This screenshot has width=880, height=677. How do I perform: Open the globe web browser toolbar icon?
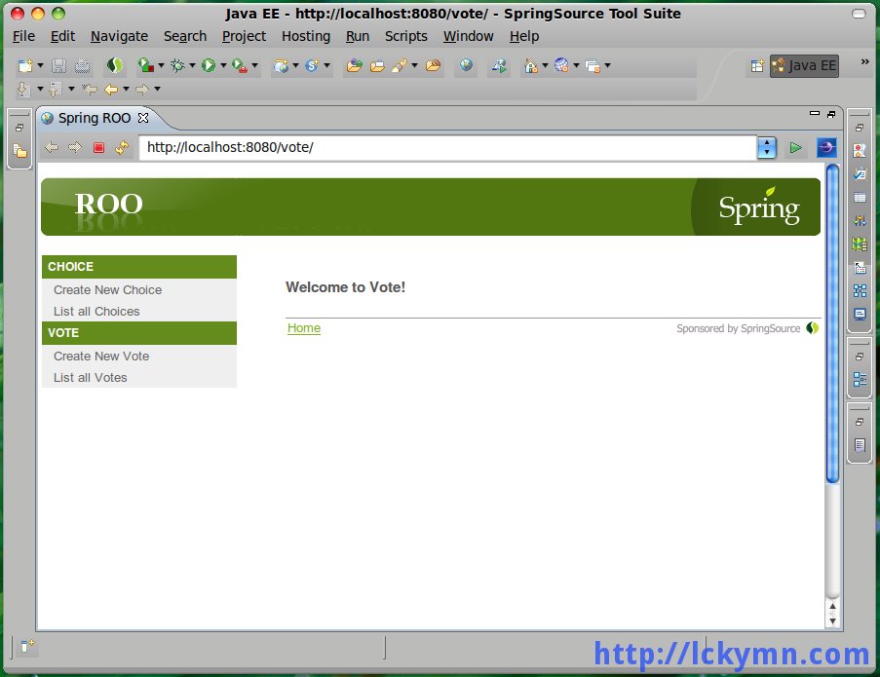coord(466,65)
